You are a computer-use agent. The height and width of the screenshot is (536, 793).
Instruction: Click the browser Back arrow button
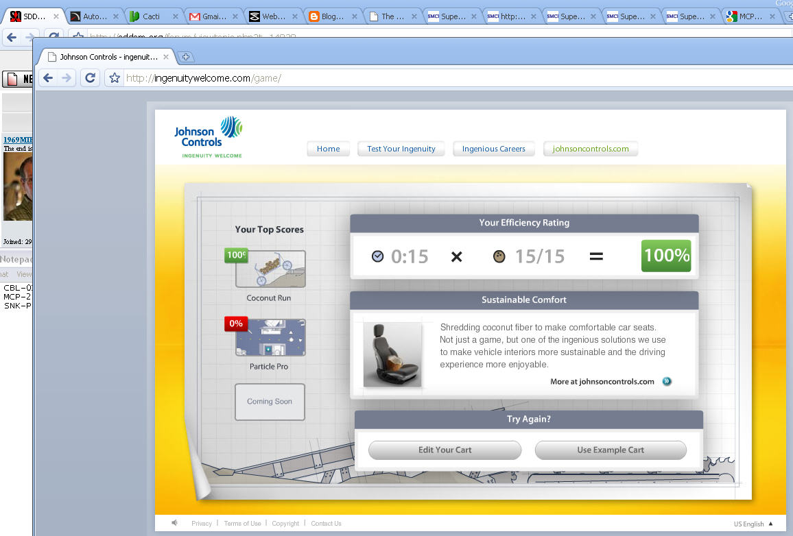(x=48, y=78)
